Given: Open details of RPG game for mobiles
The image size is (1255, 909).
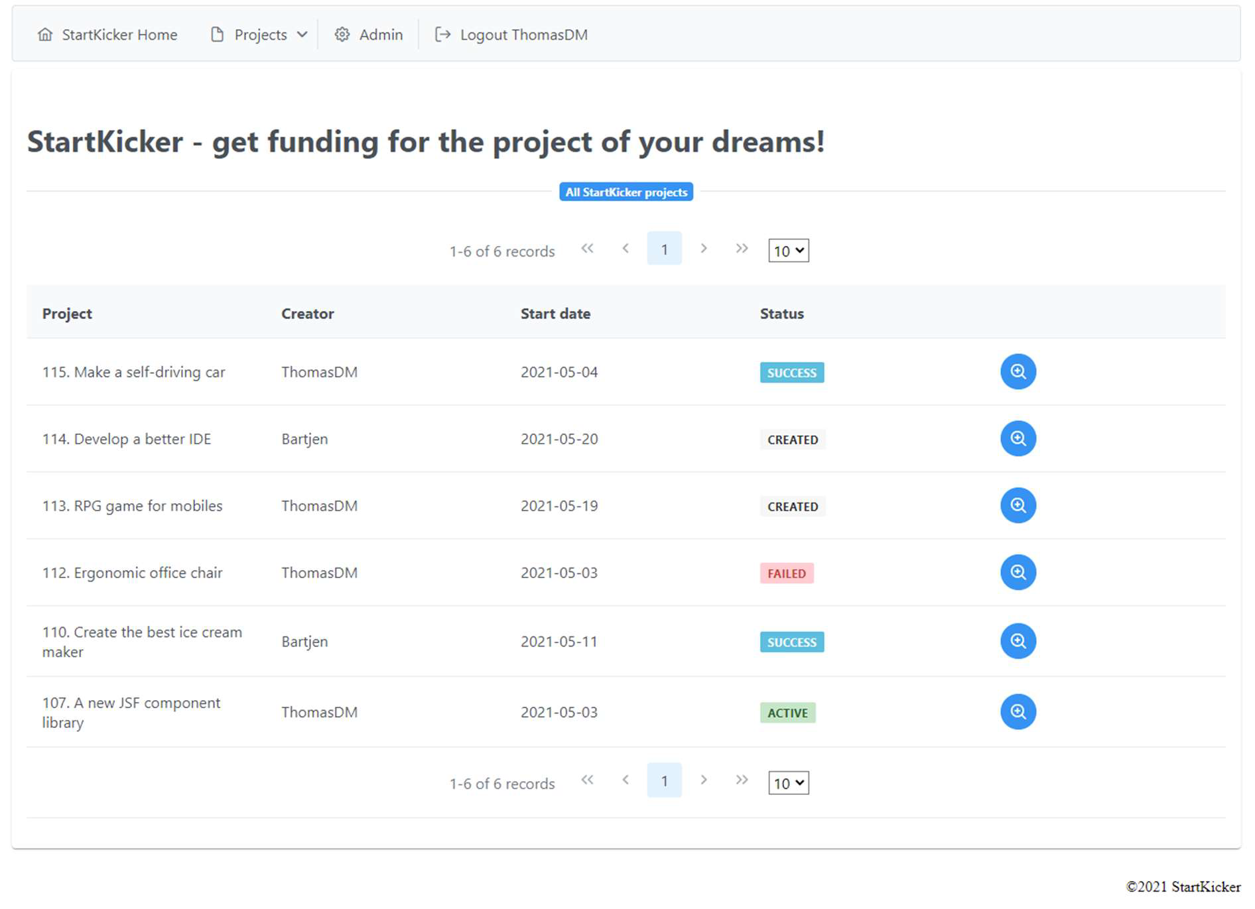Looking at the screenshot, I should click(1018, 506).
